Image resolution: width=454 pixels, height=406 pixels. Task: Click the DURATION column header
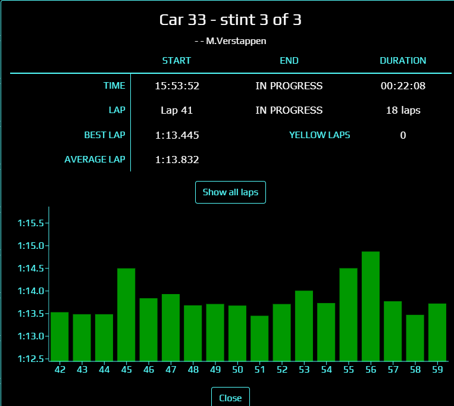403,61
